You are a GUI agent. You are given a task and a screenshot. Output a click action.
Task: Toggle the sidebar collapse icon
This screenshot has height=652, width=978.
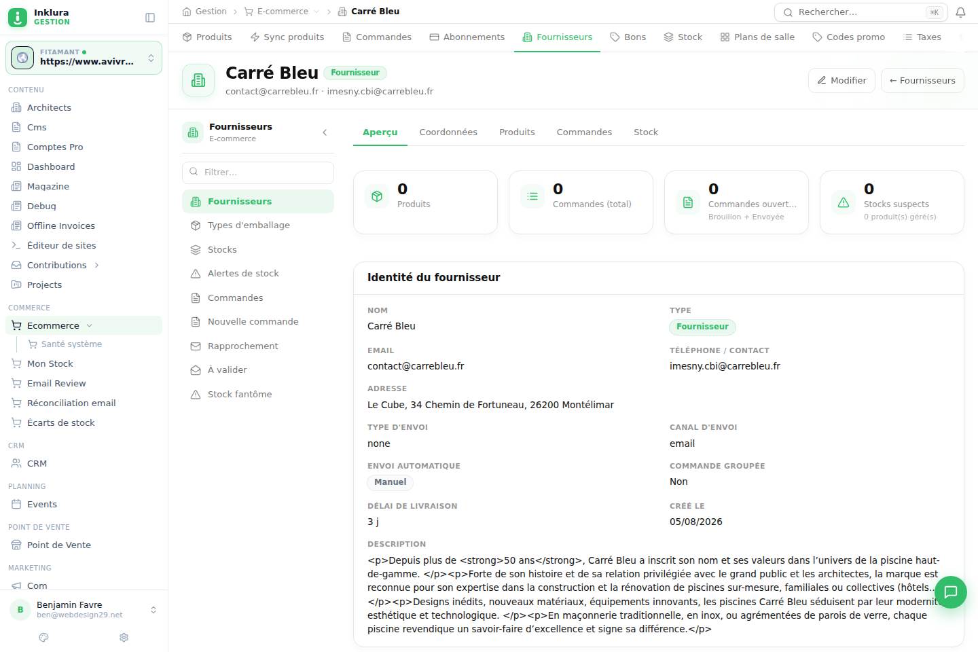150,18
